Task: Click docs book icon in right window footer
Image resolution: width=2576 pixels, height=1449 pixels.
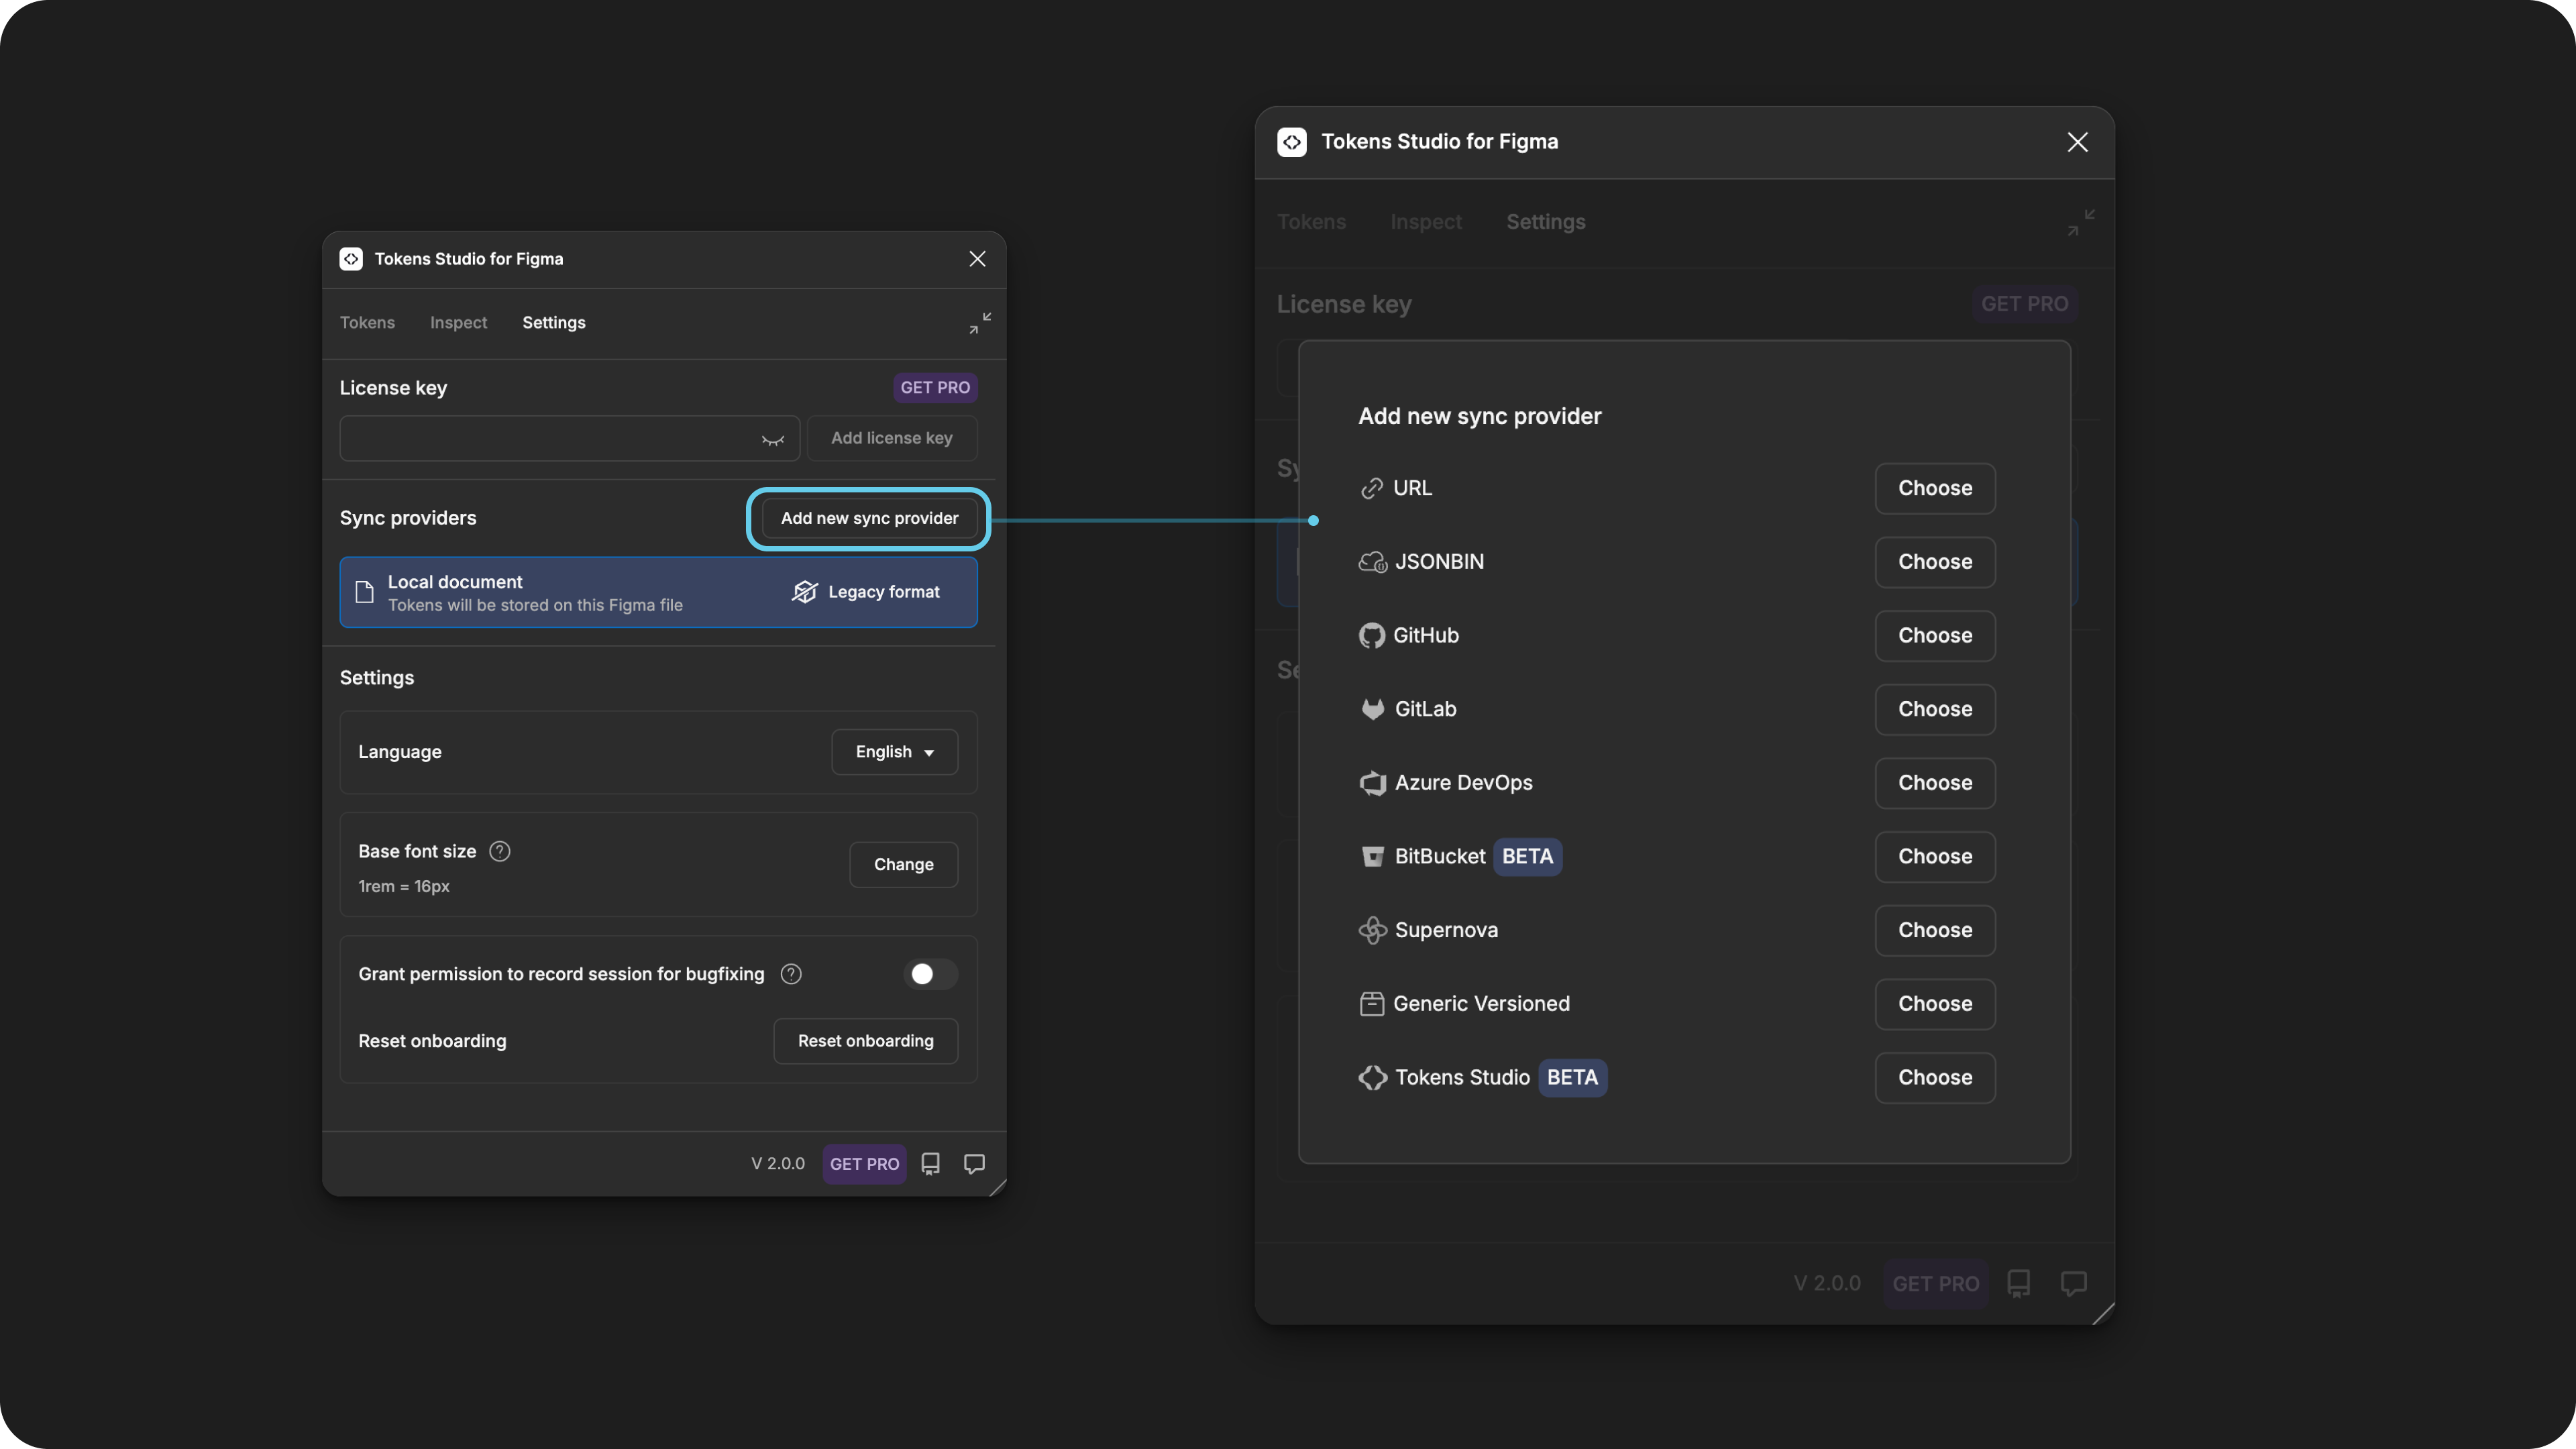Action: 2019,1284
